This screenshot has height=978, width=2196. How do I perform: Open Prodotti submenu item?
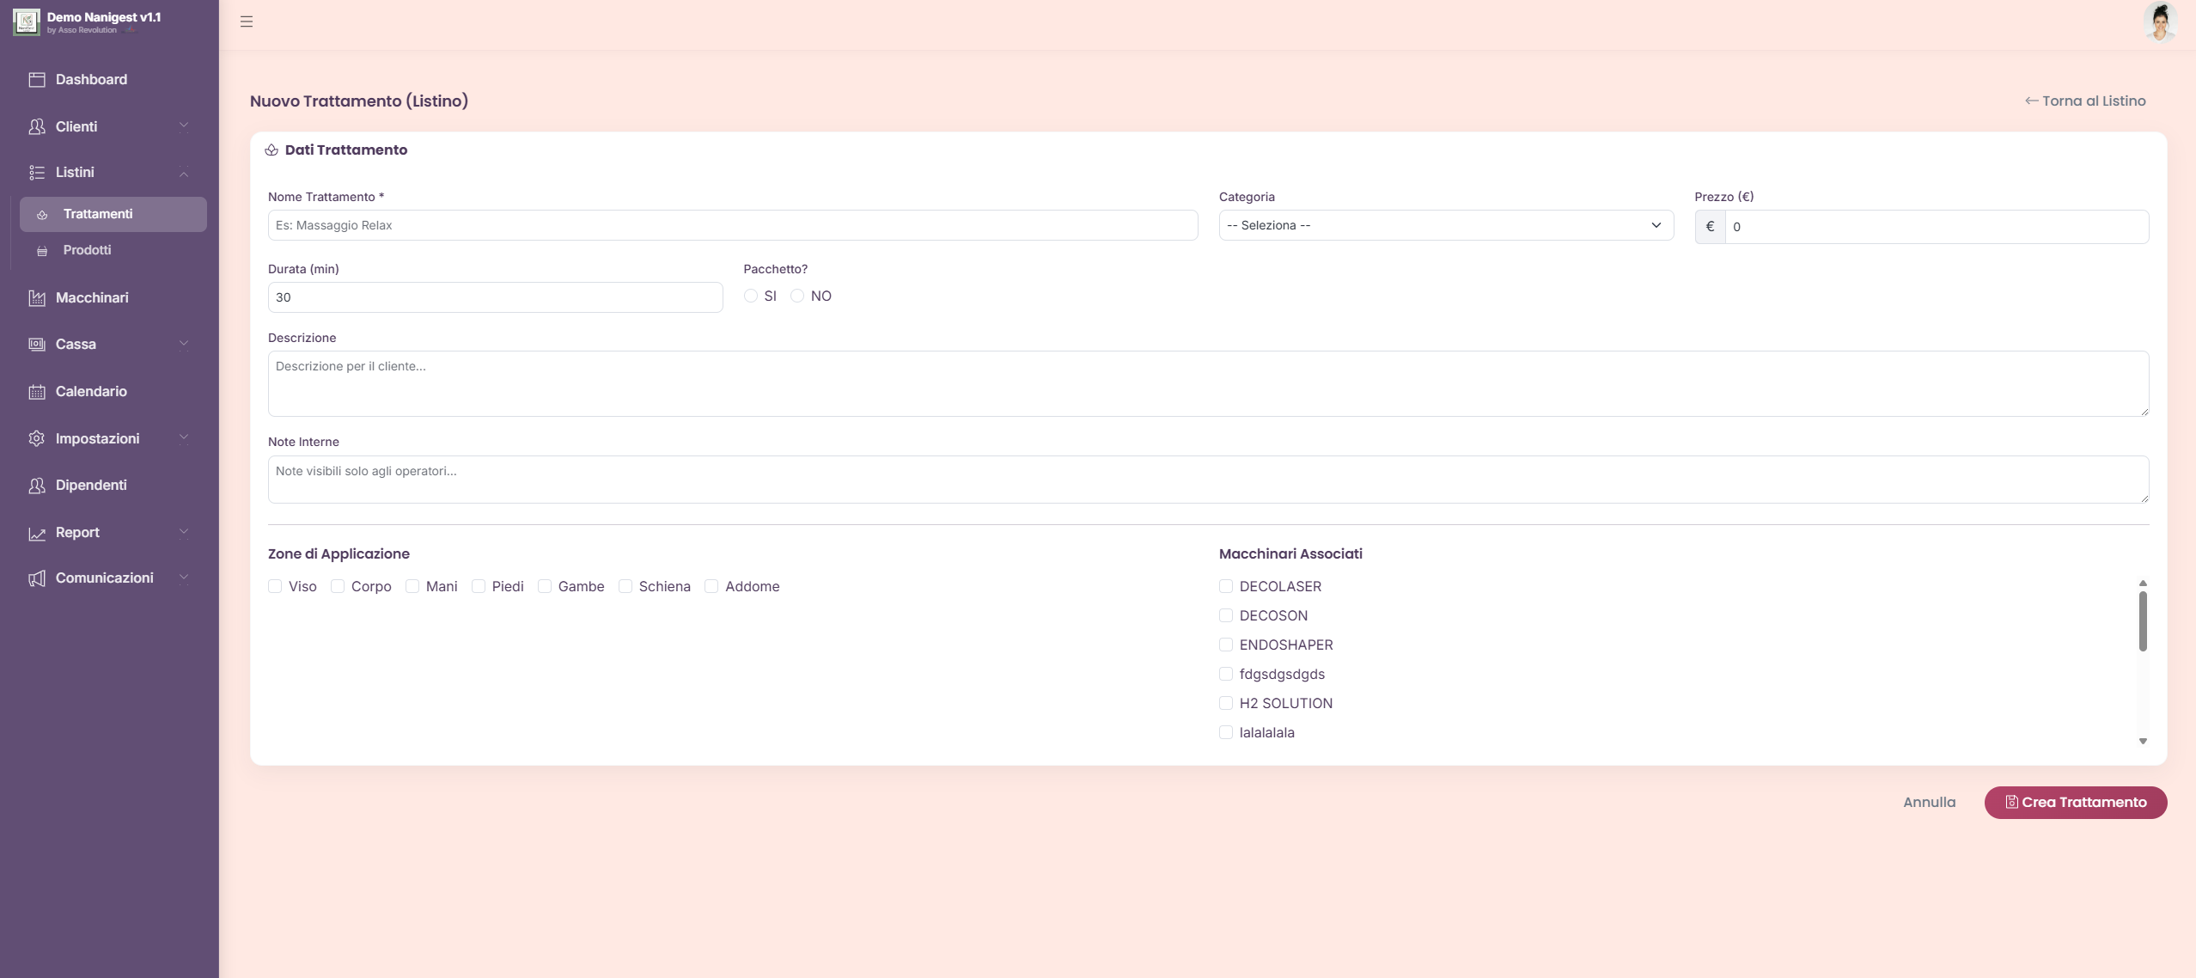(88, 250)
